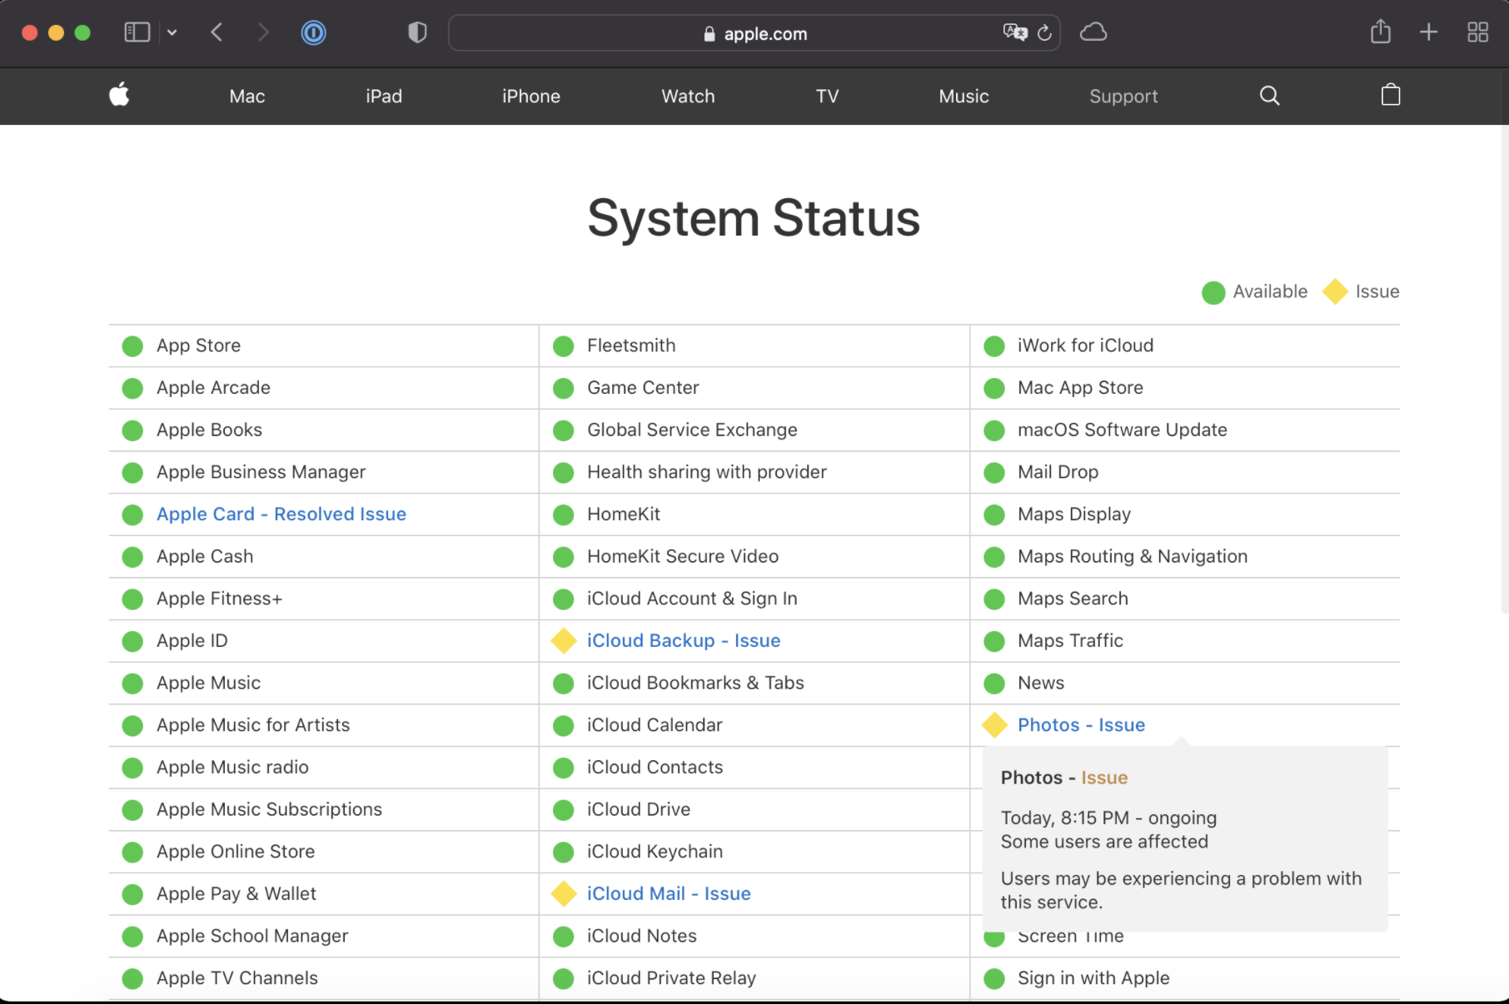Open the Privacy Report shield
This screenshot has height=1004, width=1509.
(x=417, y=32)
